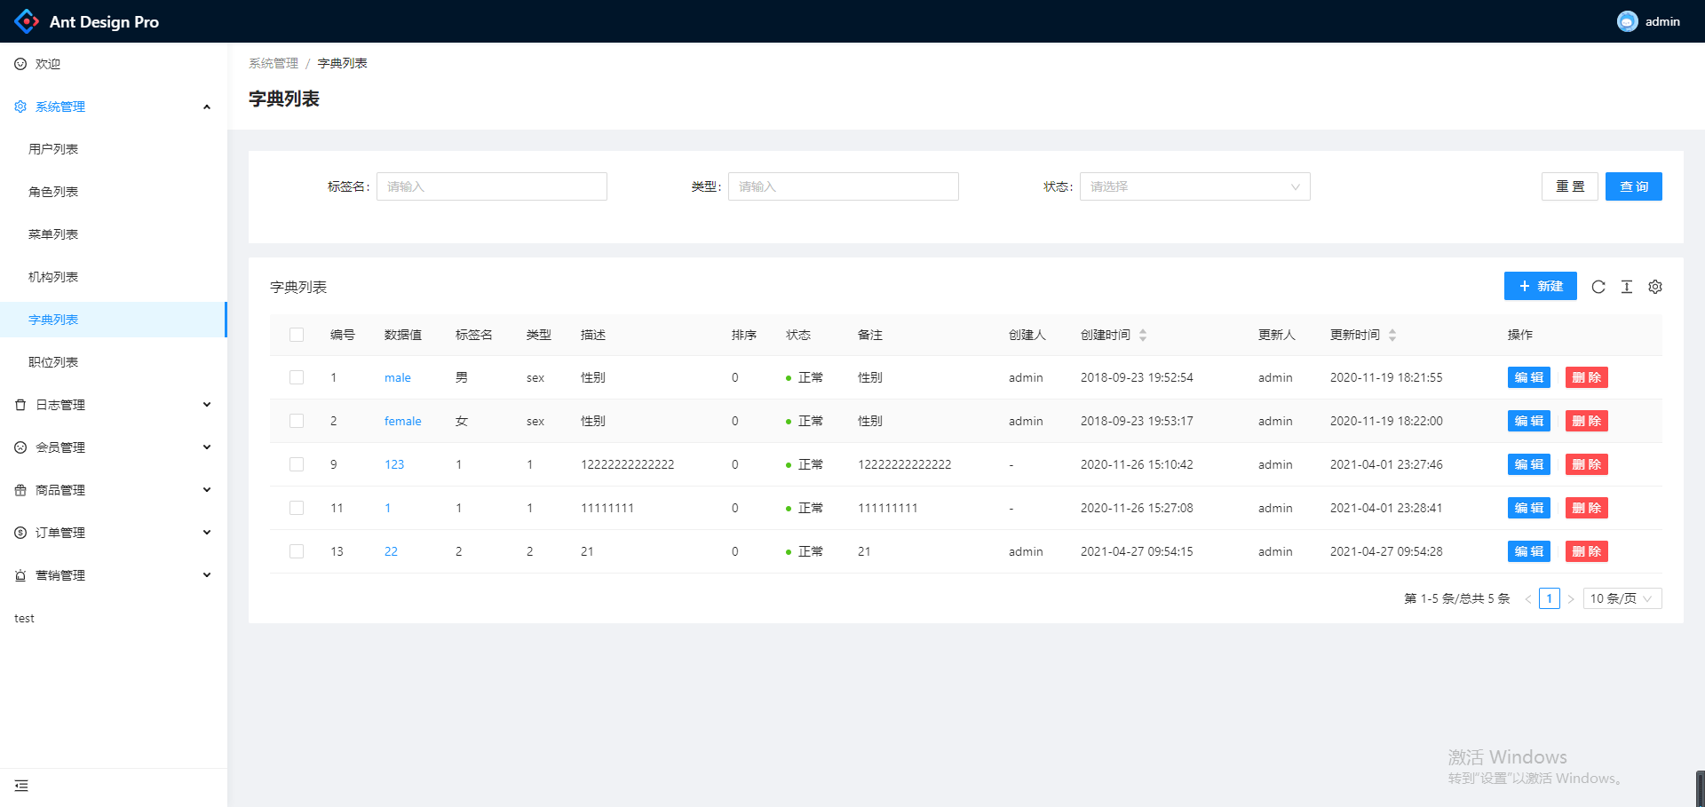Viewport: 1705px width, 807px height.
Task: Check the row with female value
Action: tap(297, 421)
